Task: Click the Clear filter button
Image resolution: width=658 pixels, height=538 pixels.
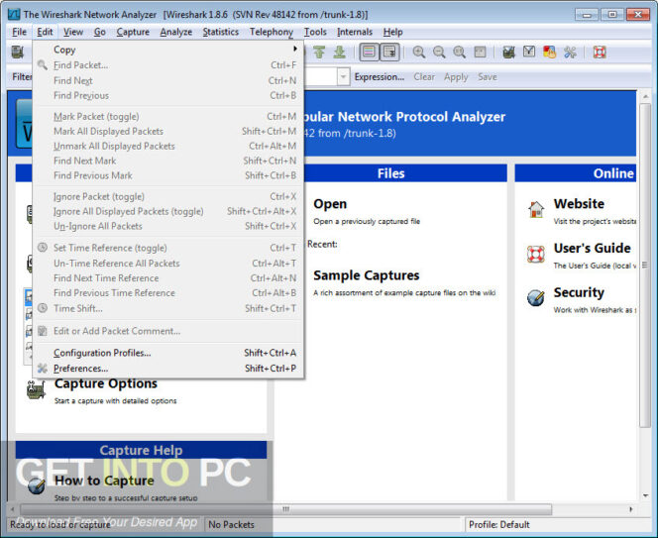Action: point(424,77)
